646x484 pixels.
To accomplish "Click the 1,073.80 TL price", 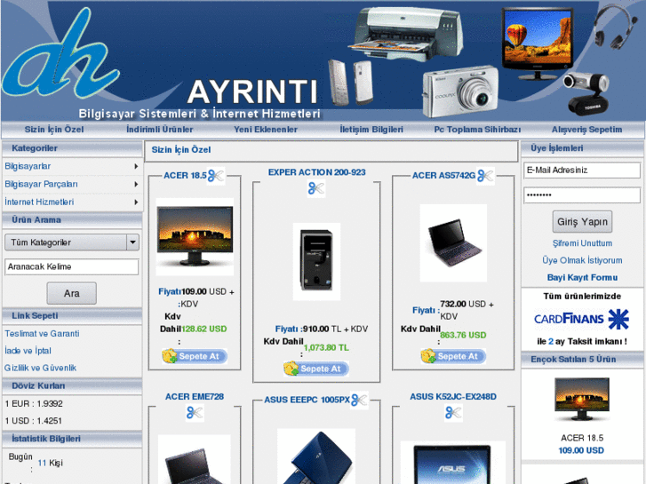I will [x=326, y=347].
